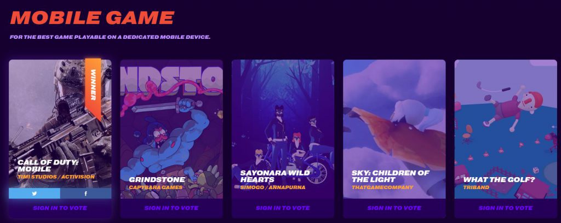Viewport: 561px width, 223px height.
Task: Click the Grindstone title text
Action: pos(157,179)
